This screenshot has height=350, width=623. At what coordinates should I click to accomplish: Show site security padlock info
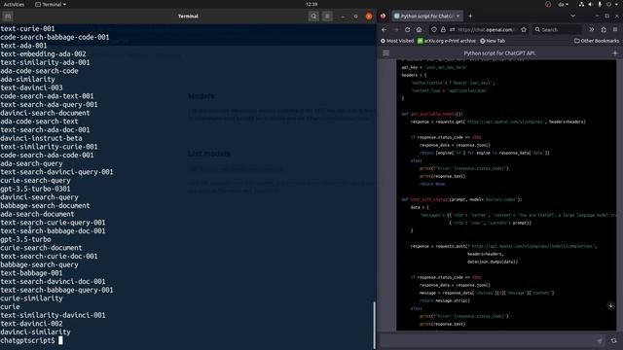[x=443, y=30]
